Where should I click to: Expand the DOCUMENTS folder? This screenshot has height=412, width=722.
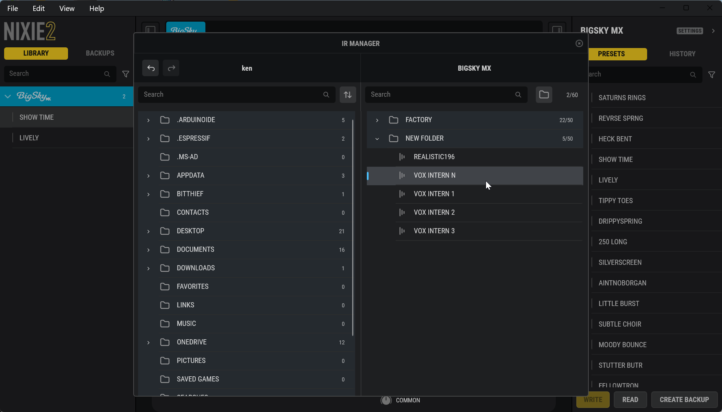coord(148,250)
